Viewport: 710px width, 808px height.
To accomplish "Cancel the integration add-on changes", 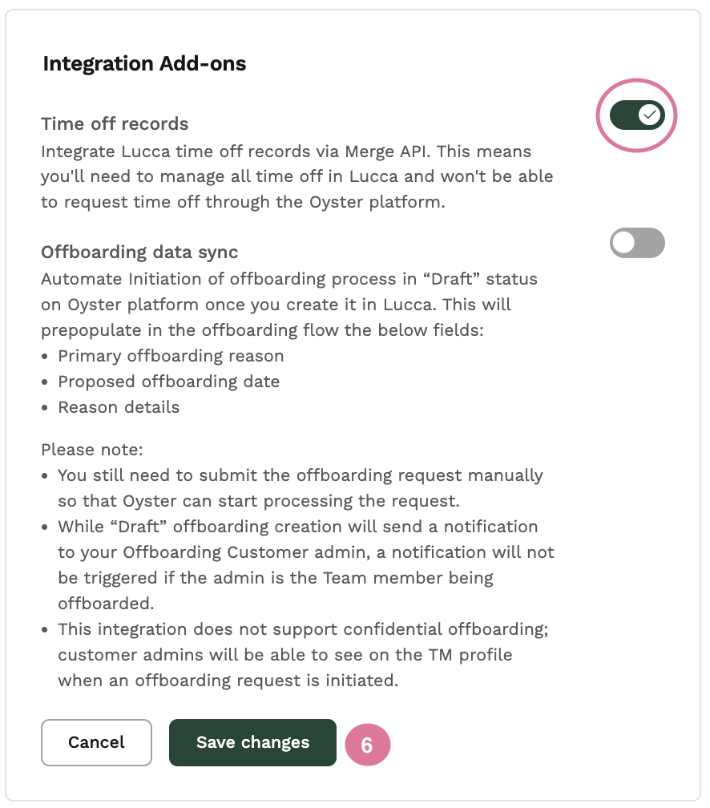I will 96,742.
